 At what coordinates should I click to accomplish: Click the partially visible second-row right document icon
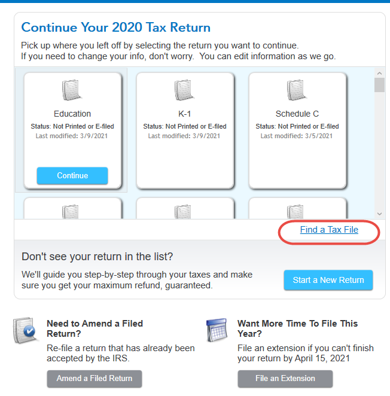(297, 211)
